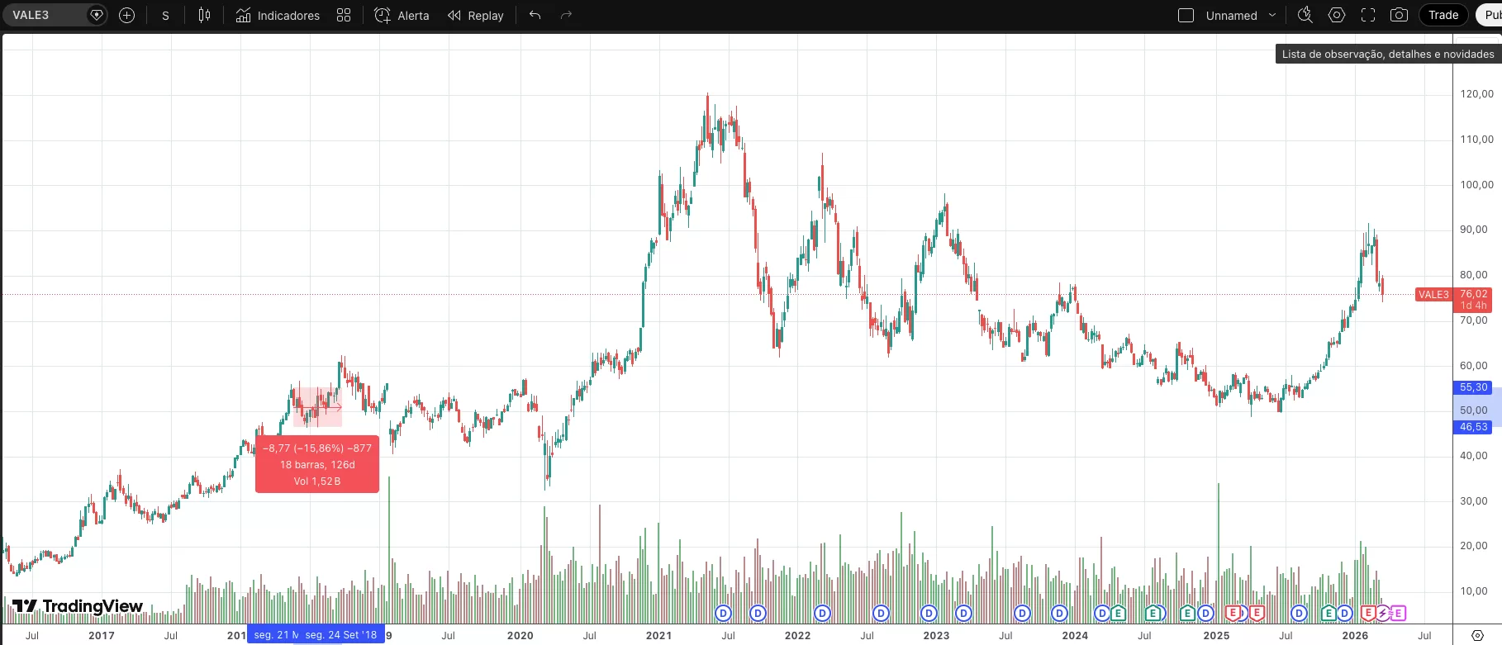Start bar Replay mode
This screenshot has width=1502, height=645.
tap(476, 15)
